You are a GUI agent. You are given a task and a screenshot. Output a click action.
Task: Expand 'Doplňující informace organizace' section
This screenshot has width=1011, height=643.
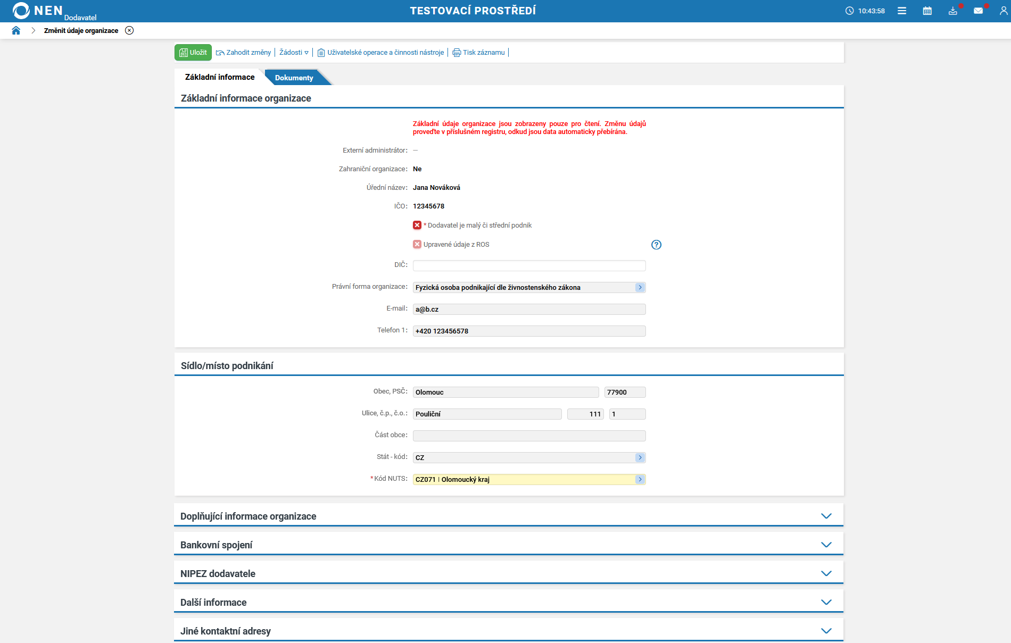[x=826, y=516]
